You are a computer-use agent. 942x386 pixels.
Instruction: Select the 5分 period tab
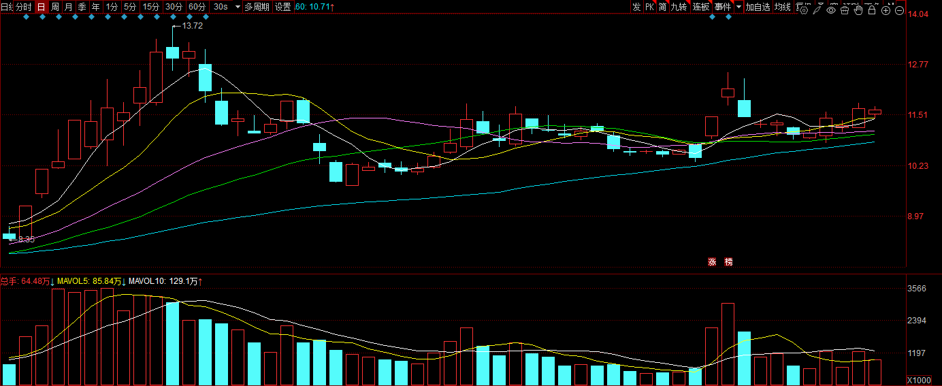coord(130,7)
